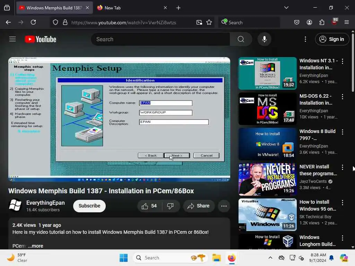Click Firefox icon in taskbar
Viewport: 355px width, 266px height.
click(x=232, y=258)
